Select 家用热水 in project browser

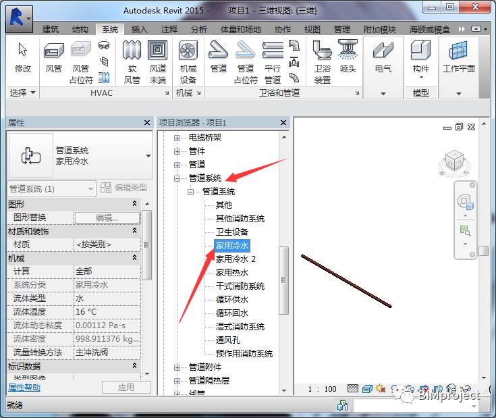pos(232,272)
